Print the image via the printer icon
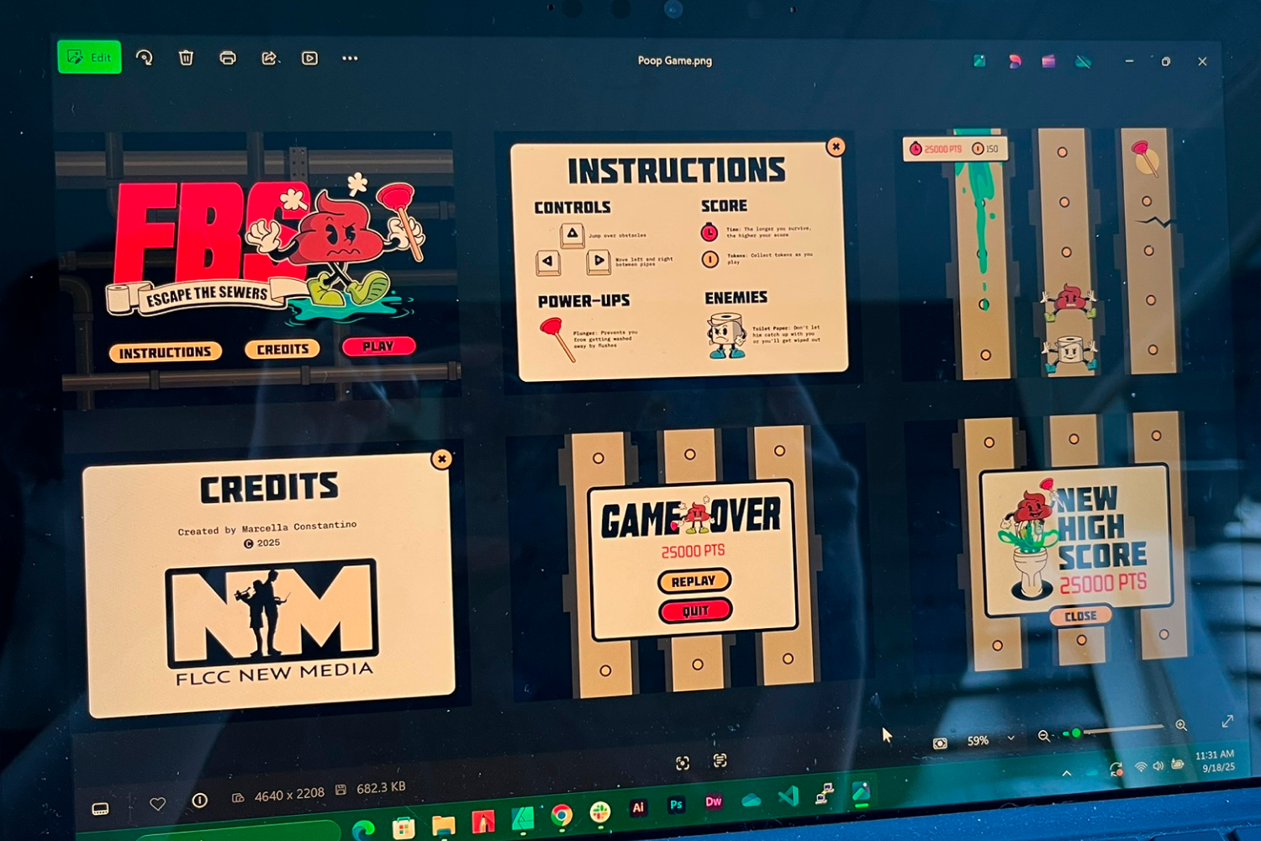 pos(227,58)
